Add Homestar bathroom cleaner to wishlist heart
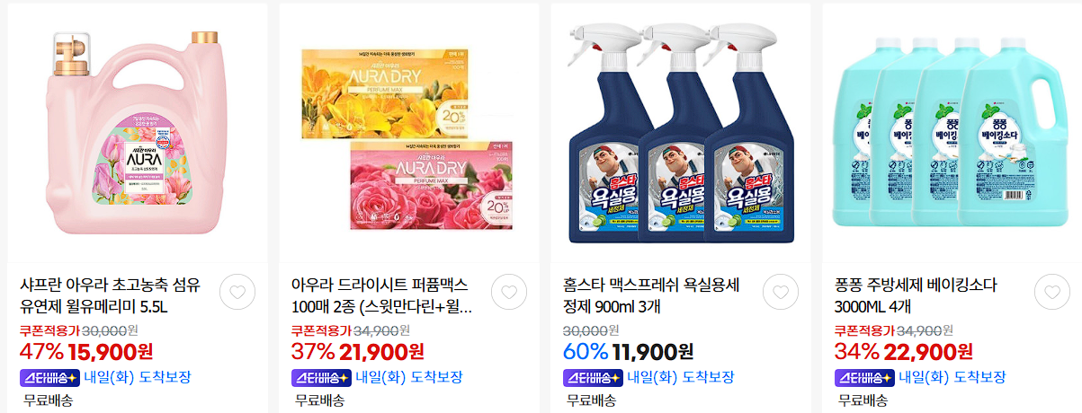The width and height of the screenshot is (1082, 413). coord(781,292)
